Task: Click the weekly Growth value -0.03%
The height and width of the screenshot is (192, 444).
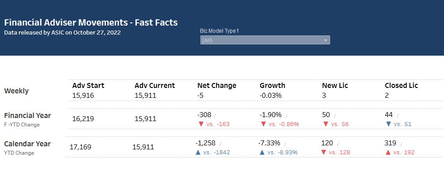Action: click(270, 96)
